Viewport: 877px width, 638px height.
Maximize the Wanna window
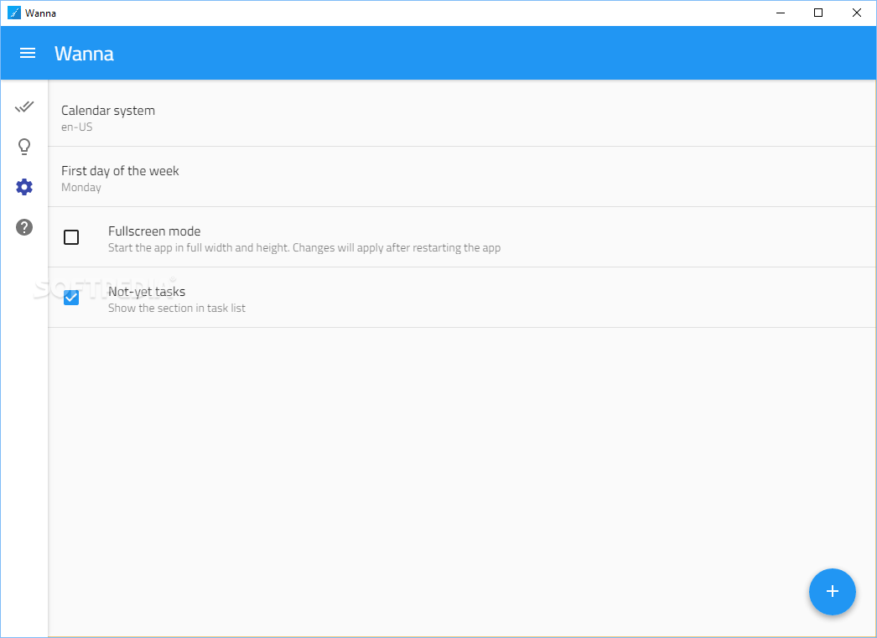(x=818, y=13)
